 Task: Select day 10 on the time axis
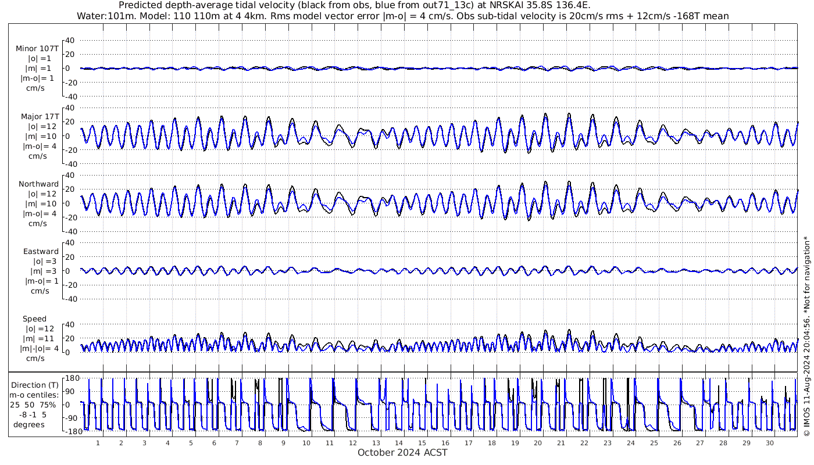pos(306,442)
